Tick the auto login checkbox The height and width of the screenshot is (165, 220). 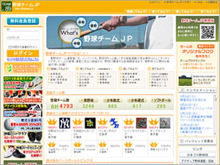point(9,47)
